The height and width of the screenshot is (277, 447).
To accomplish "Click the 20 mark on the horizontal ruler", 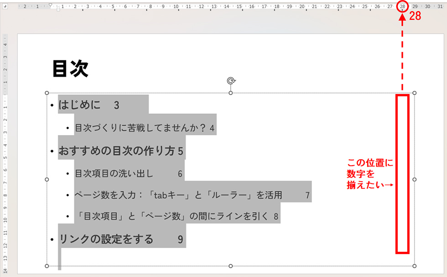I will (302, 6).
